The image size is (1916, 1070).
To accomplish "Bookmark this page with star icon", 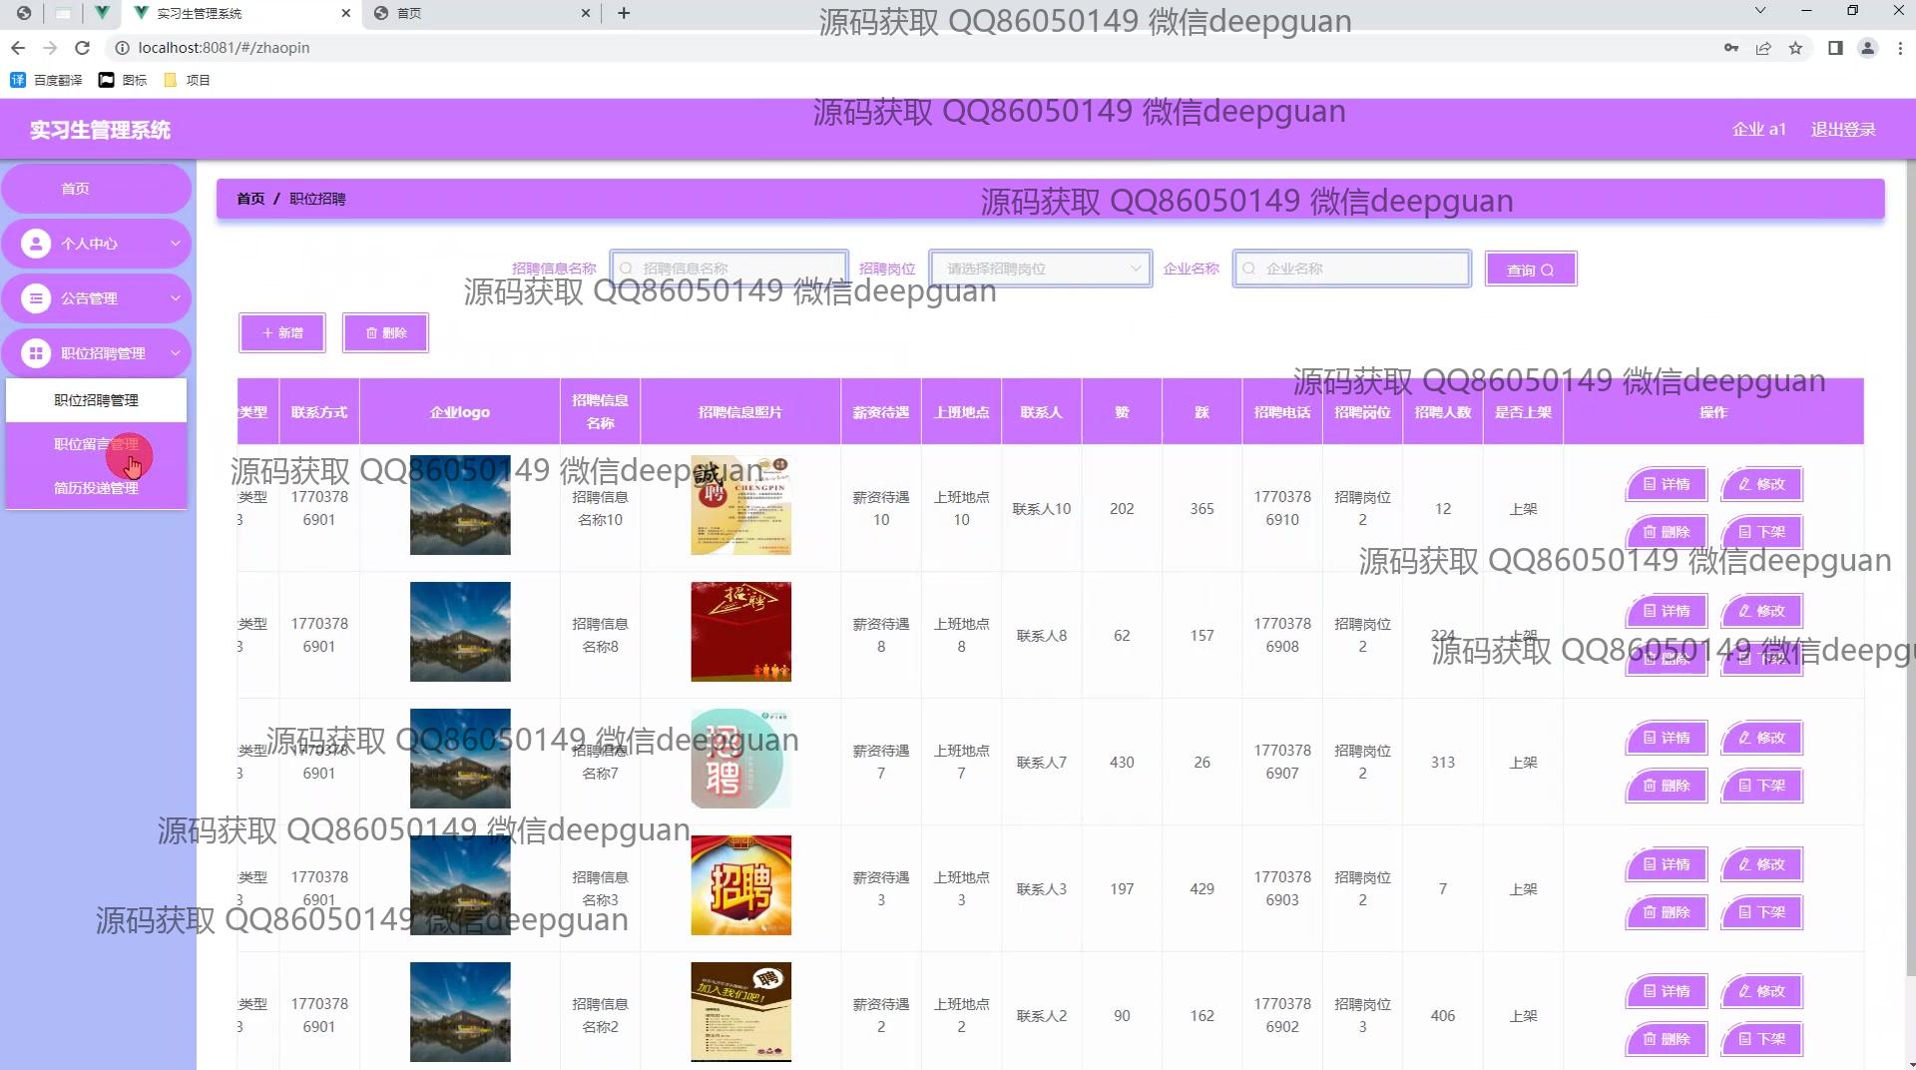I will 1795,48.
